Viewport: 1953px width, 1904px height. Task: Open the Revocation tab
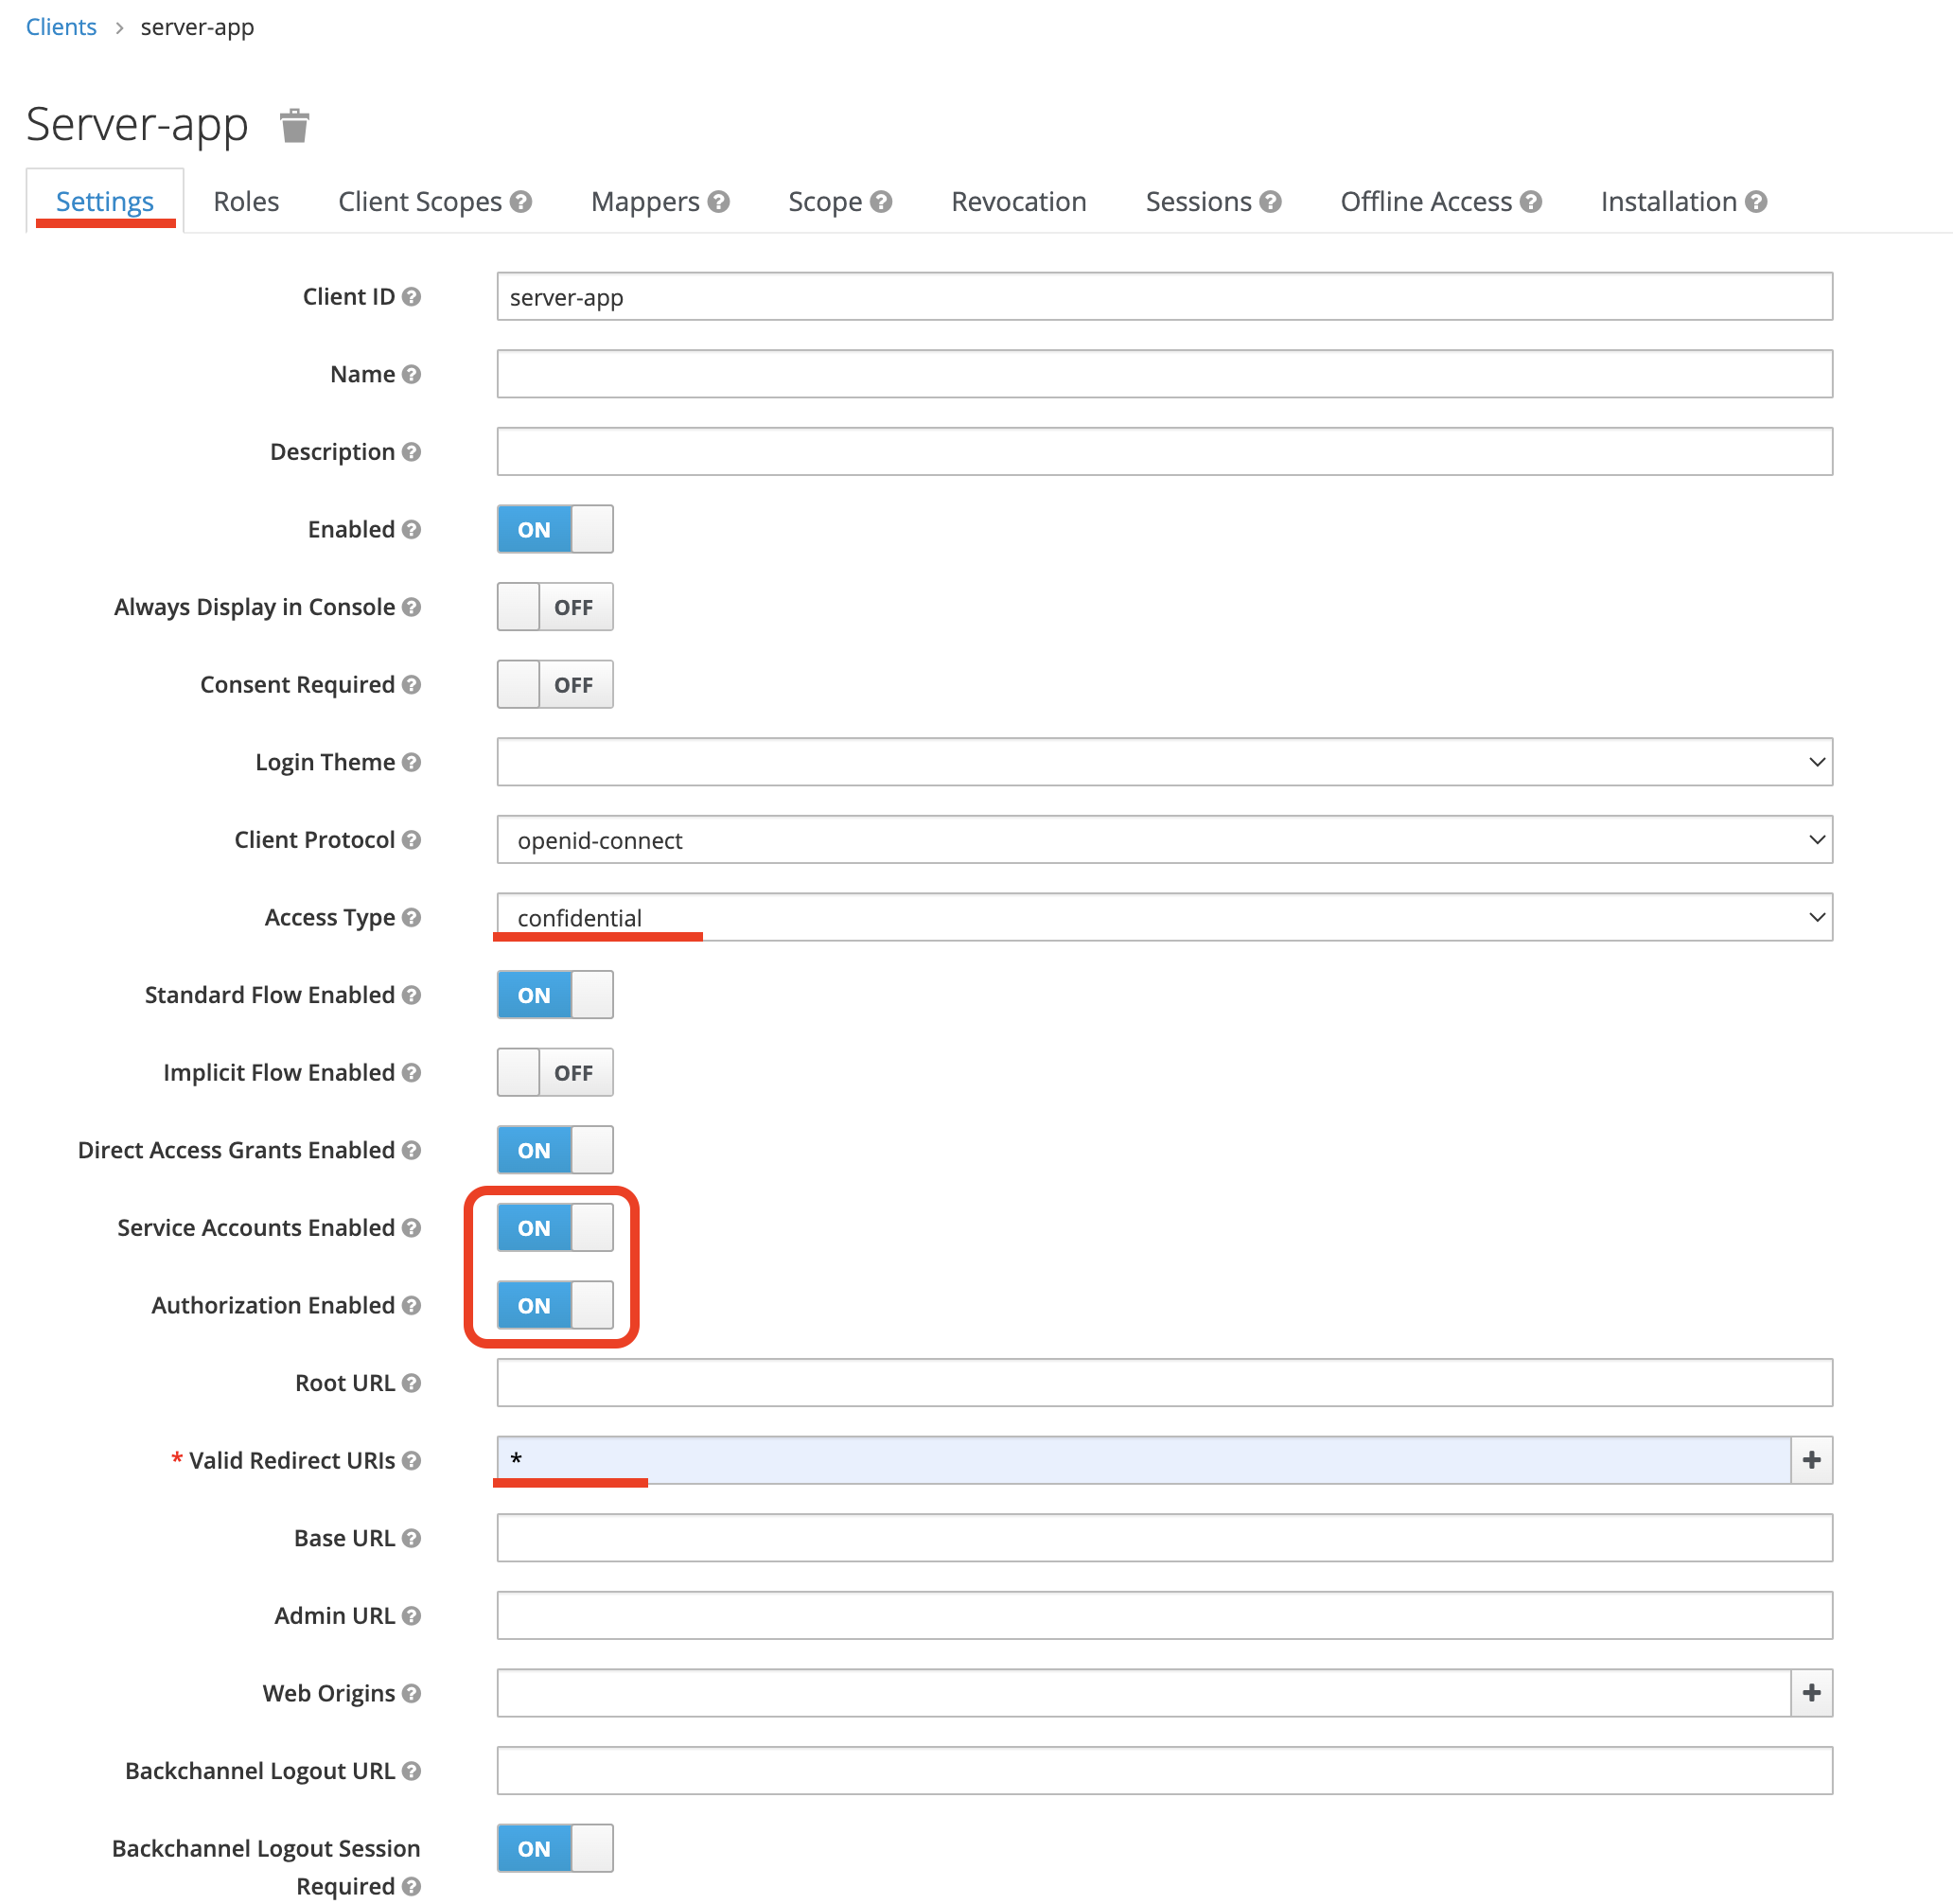[1018, 202]
